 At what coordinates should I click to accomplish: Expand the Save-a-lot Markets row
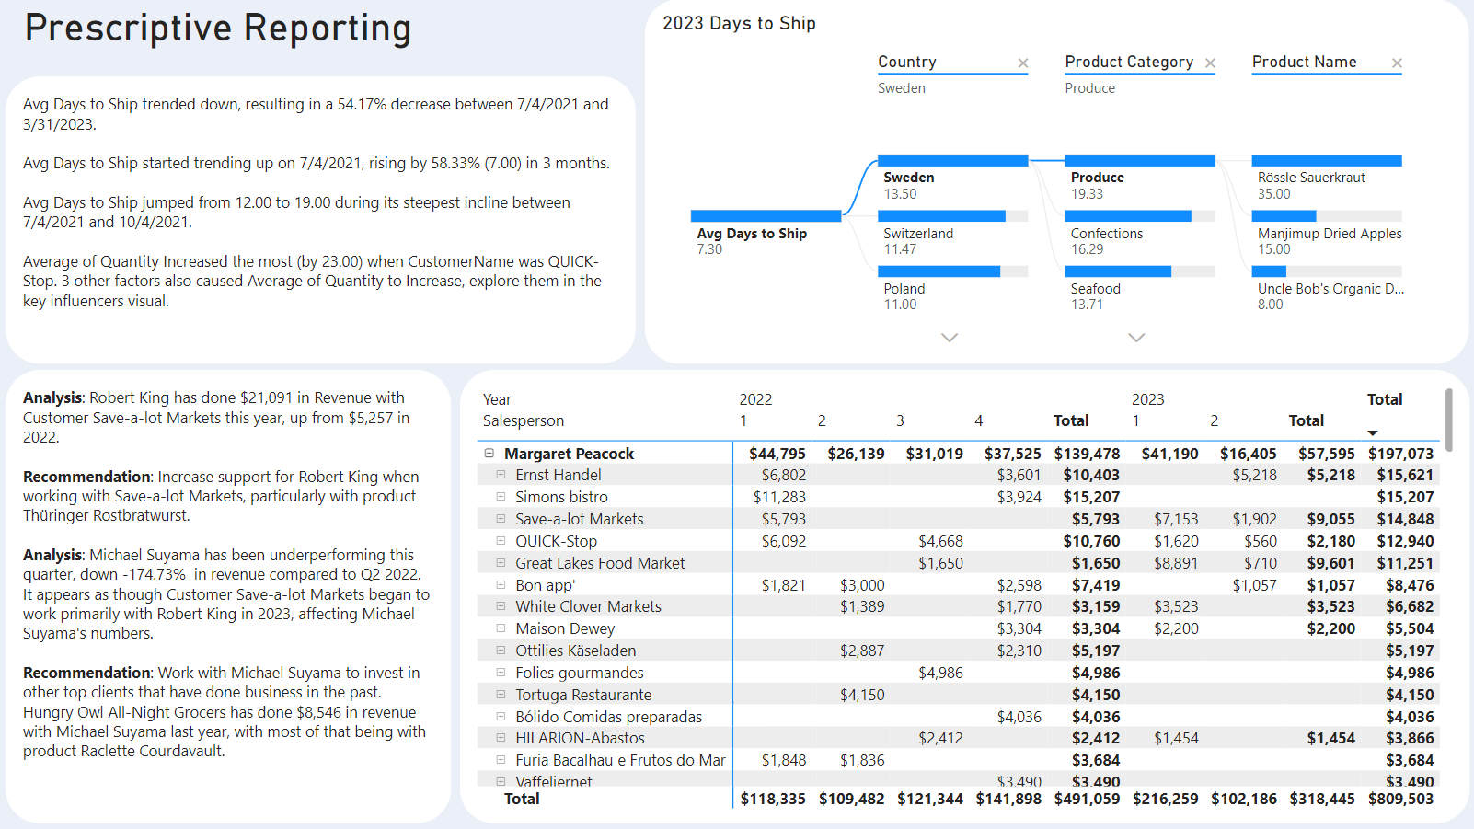(501, 519)
